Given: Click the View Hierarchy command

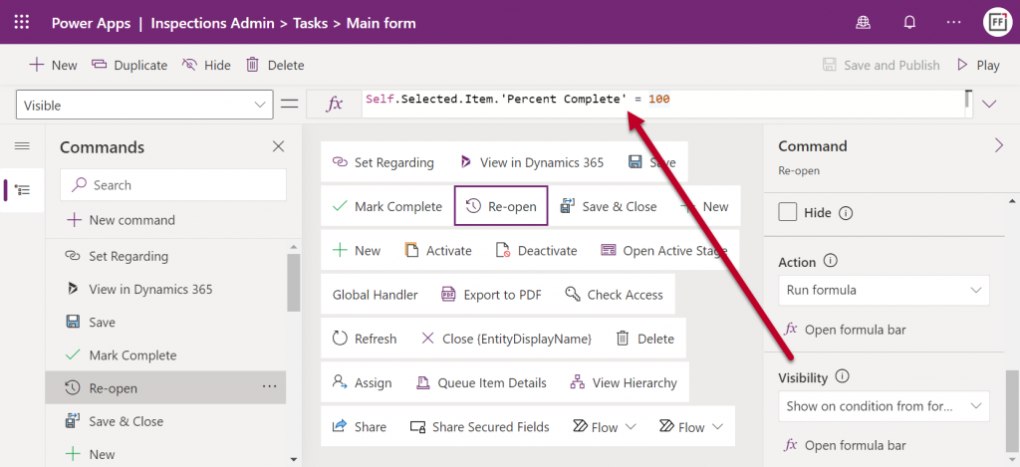Looking at the screenshot, I should (624, 383).
